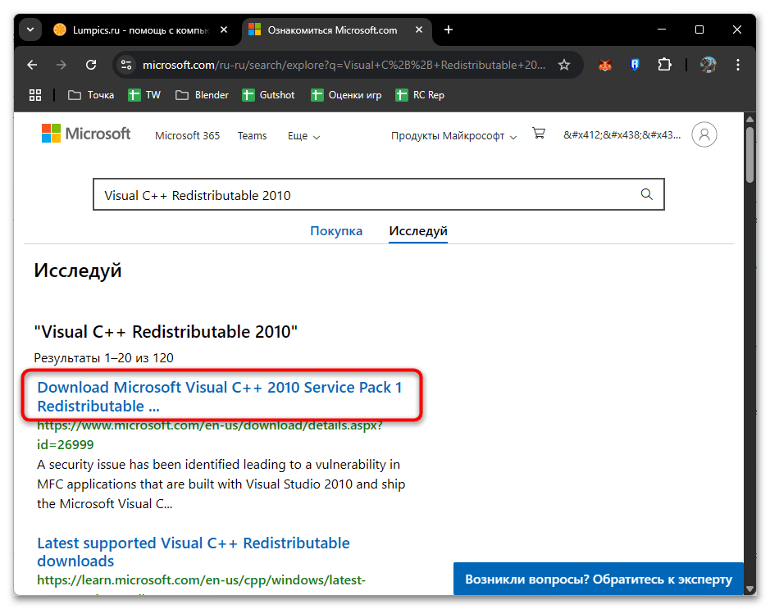The width and height of the screenshot is (770, 609).
Task: Reload the current page
Action: (x=91, y=65)
